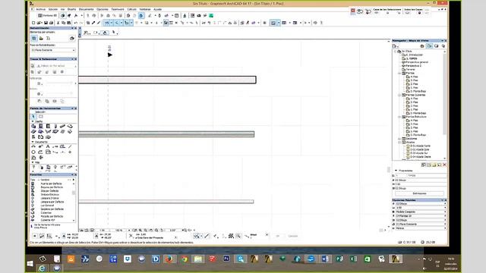Select the Slab tool in toolbox
The width and height of the screenshot is (486, 273).
click(x=70, y=127)
